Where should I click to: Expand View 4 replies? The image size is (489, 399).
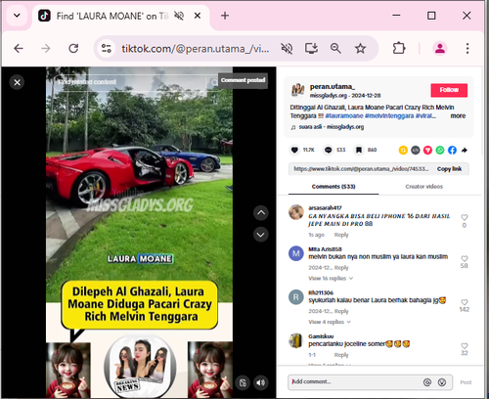click(330, 322)
